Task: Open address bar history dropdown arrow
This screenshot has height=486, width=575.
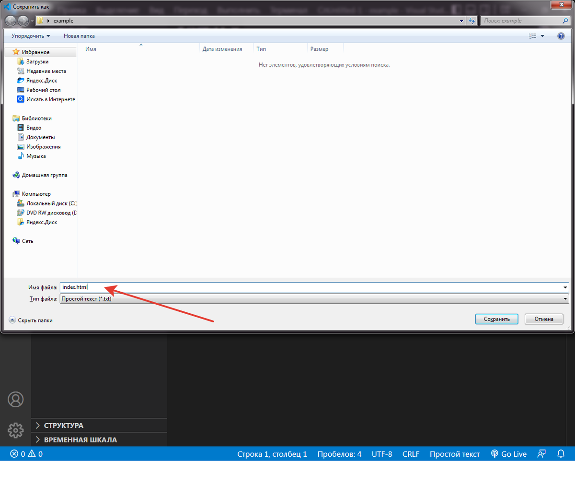Action: click(461, 21)
